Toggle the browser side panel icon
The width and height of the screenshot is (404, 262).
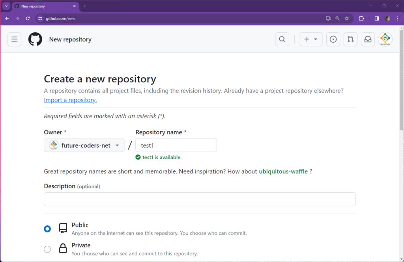click(377, 19)
